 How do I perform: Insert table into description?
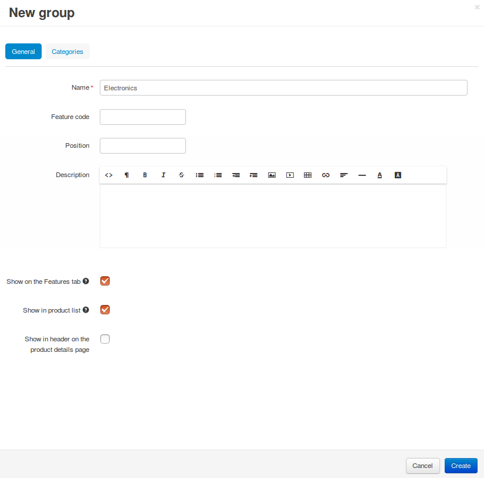pyautogui.click(x=308, y=175)
